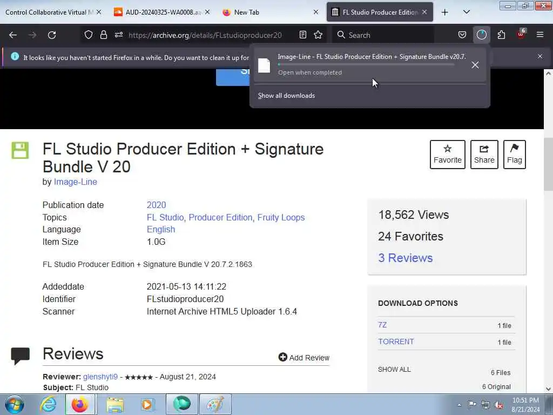
Task: Download the 7Z file option
Action: coord(382,325)
